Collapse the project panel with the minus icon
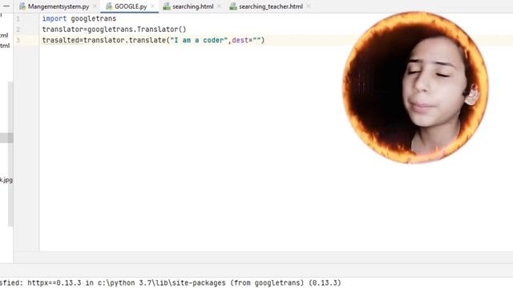 [6, 6]
